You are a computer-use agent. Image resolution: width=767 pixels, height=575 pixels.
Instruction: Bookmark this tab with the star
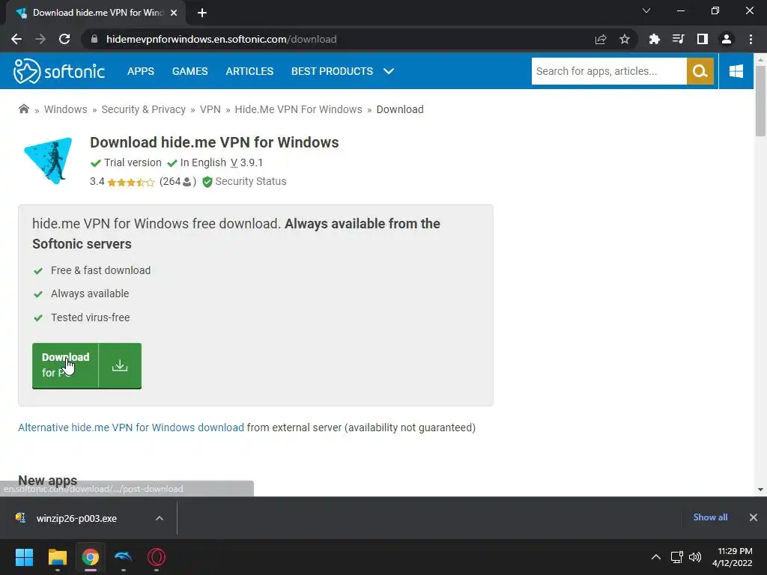point(625,39)
